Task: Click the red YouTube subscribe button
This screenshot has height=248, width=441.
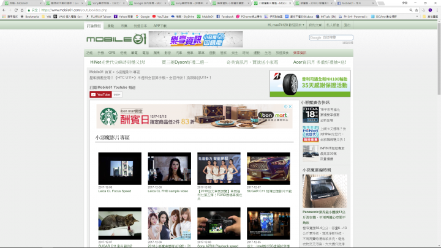Action: (100, 95)
